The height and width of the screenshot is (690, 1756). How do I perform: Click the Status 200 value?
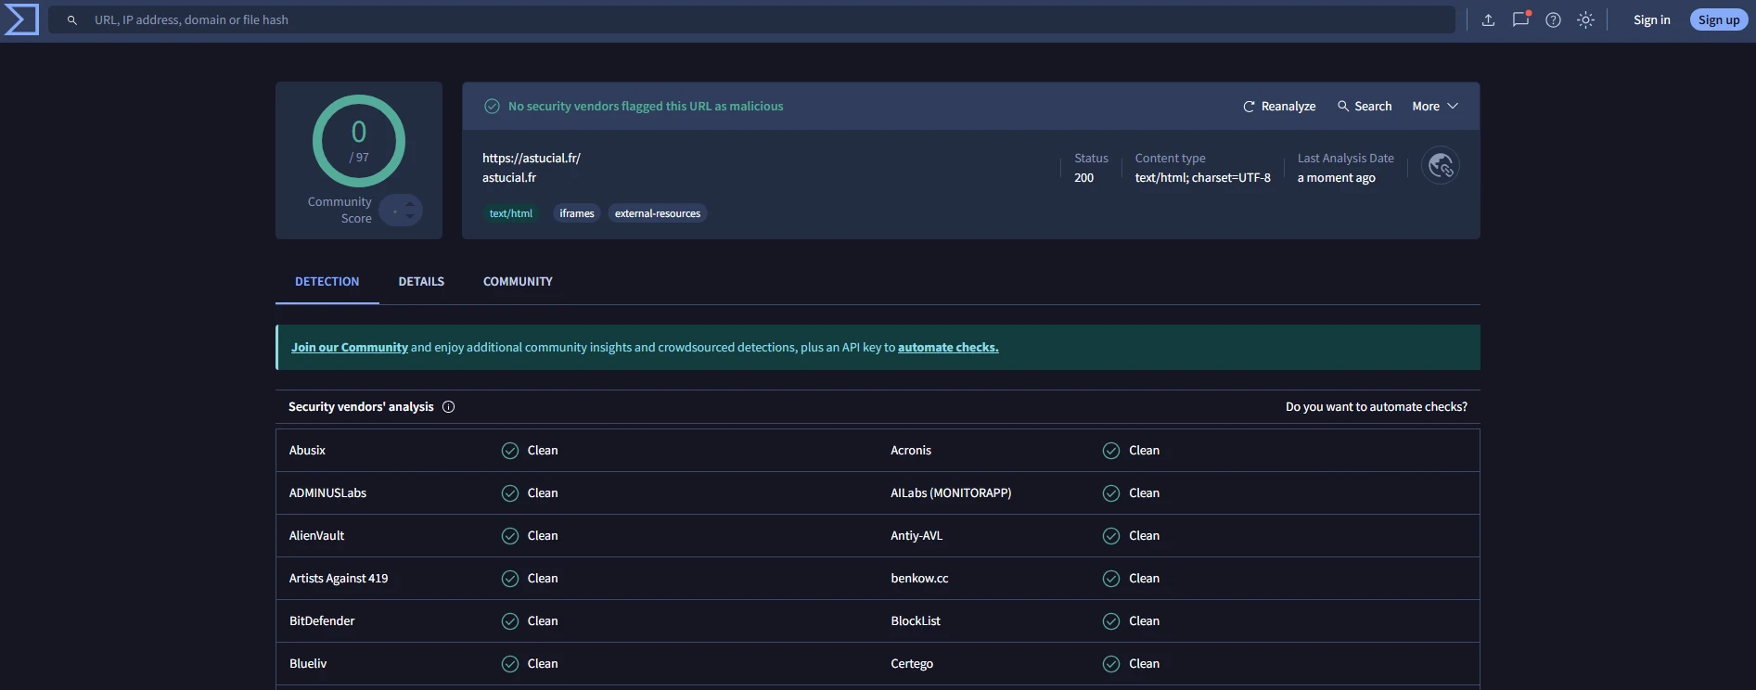(x=1083, y=178)
